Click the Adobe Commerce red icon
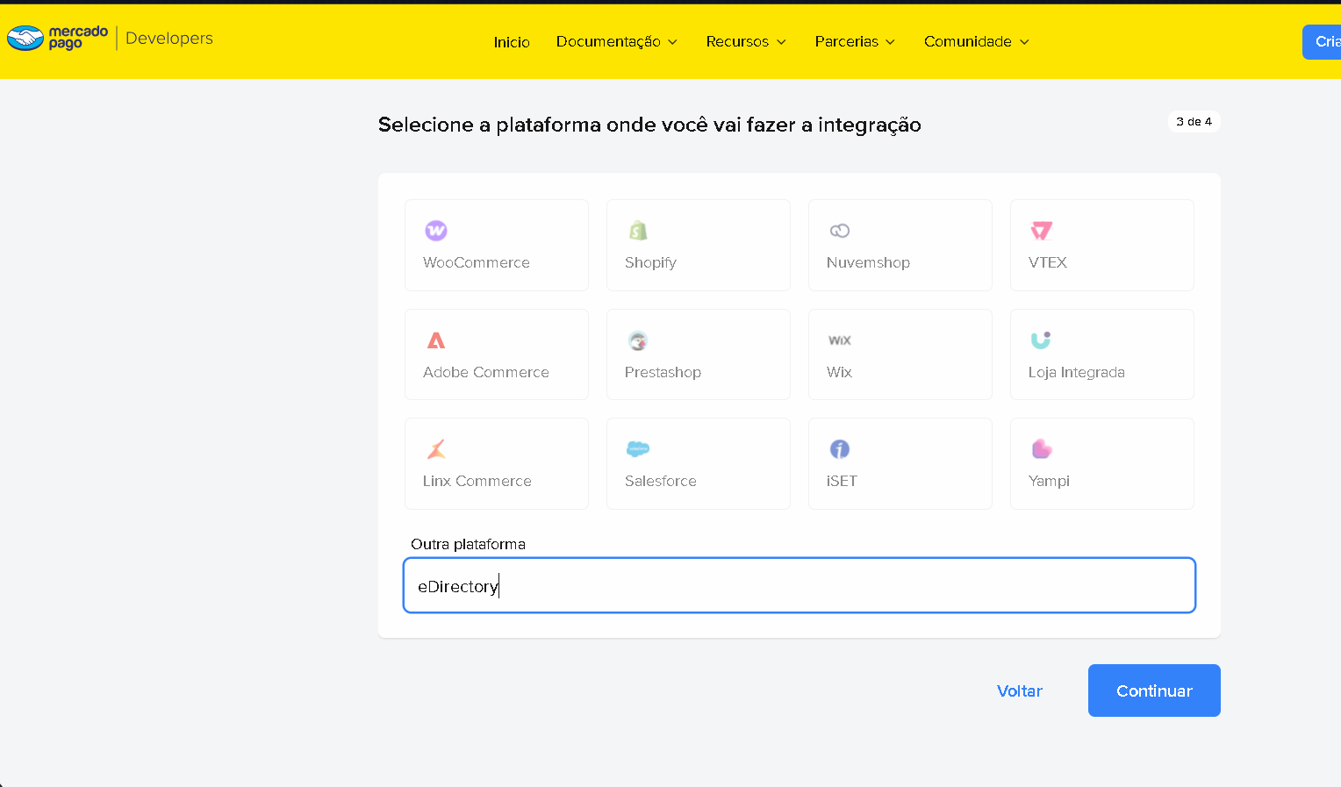The height and width of the screenshot is (787, 1341). coord(436,340)
